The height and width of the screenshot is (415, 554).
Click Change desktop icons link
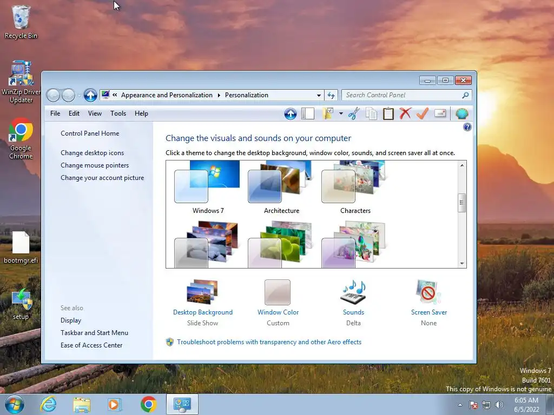click(92, 153)
